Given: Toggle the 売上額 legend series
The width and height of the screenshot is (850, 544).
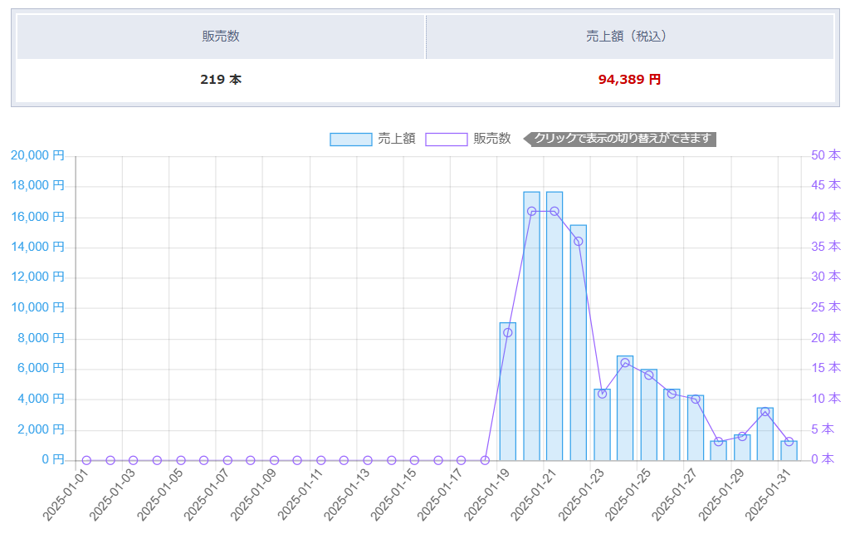Looking at the screenshot, I should 373,139.
